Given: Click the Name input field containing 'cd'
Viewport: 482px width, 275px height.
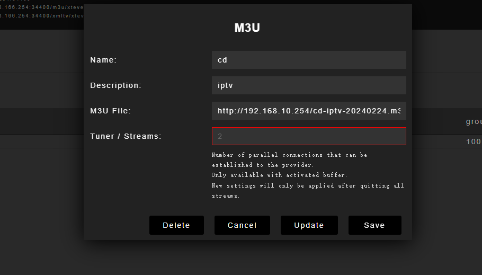Looking at the screenshot, I should [x=309, y=60].
